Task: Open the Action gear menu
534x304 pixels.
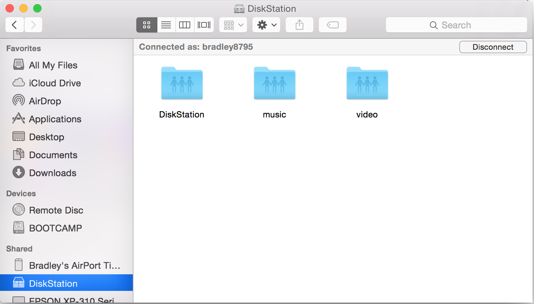Action: 266,25
